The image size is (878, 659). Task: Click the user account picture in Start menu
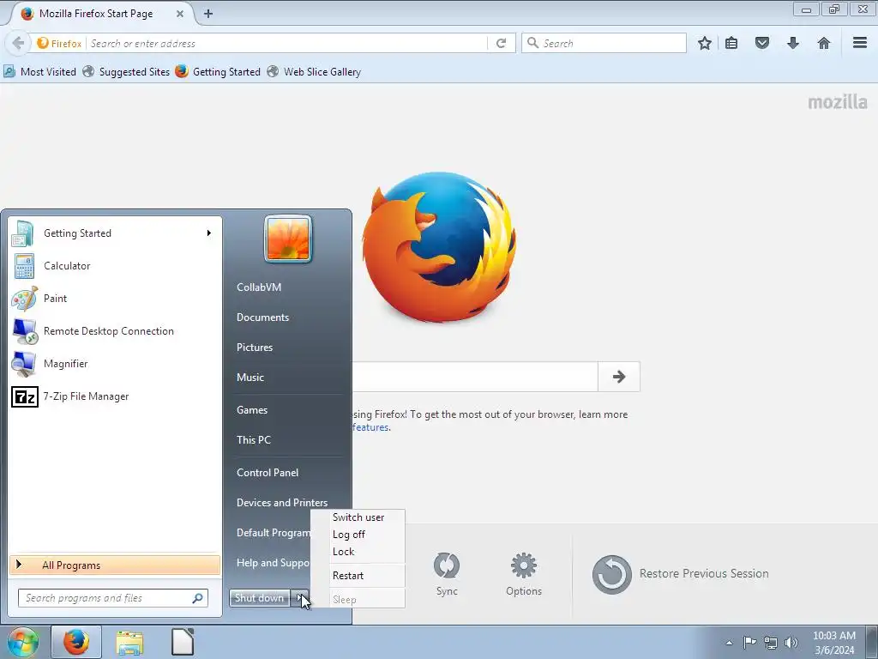pyautogui.click(x=288, y=239)
